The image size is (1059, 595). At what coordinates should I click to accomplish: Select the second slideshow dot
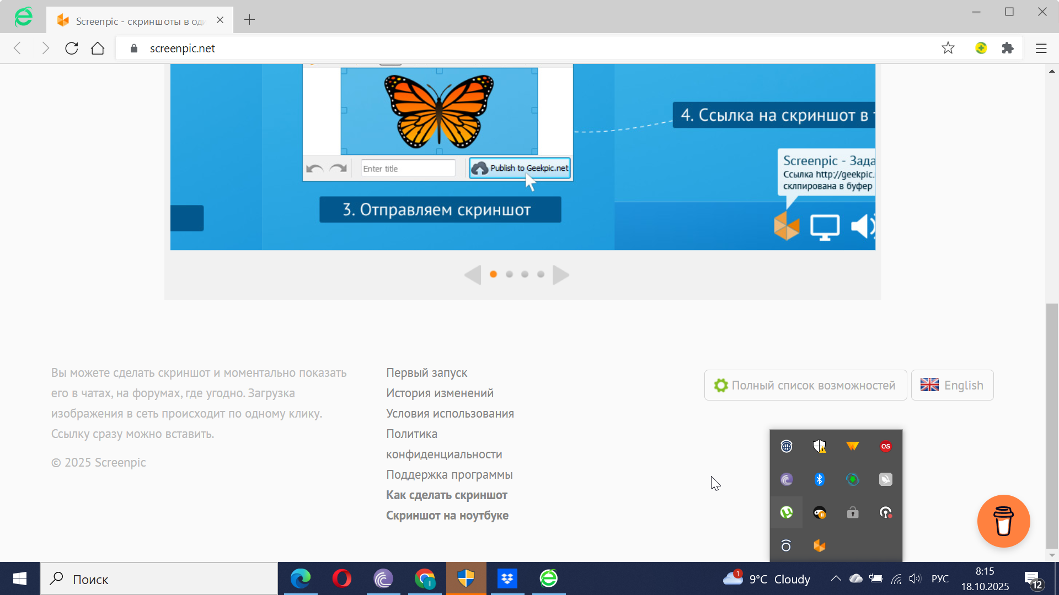509,274
